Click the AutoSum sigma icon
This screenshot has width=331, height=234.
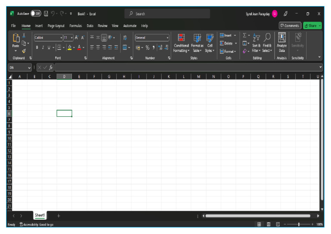pos(244,36)
